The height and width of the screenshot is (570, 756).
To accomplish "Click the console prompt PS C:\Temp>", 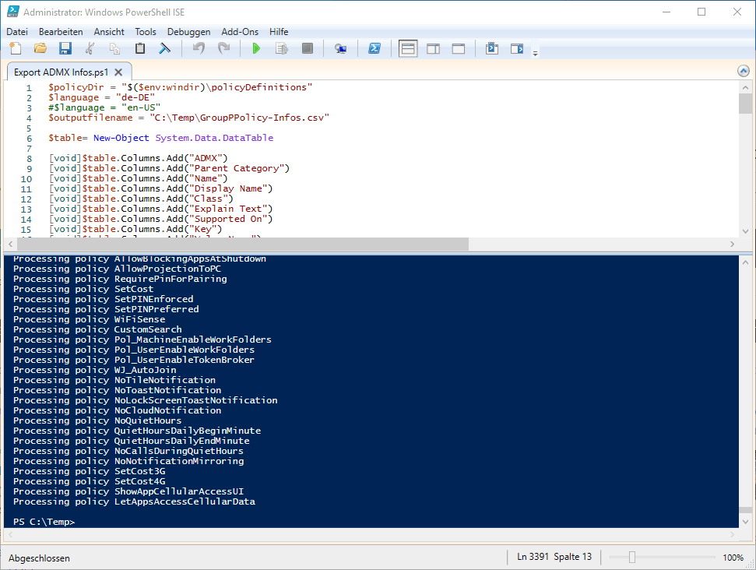I will [x=44, y=522].
